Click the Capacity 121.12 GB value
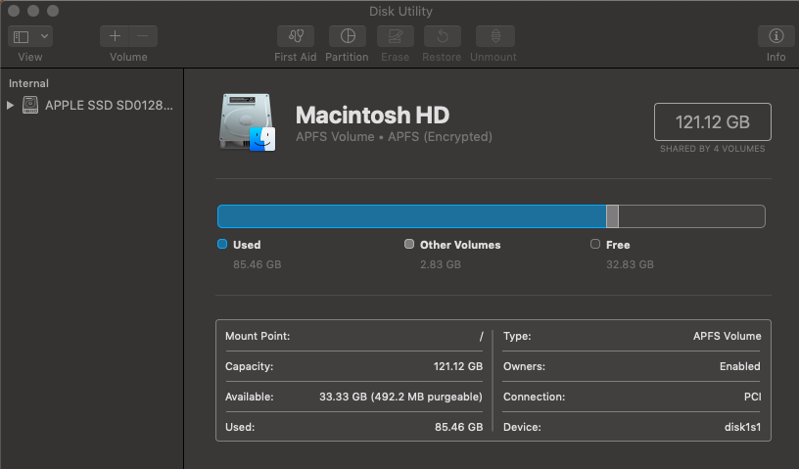 pyautogui.click(x=457, y=366)
